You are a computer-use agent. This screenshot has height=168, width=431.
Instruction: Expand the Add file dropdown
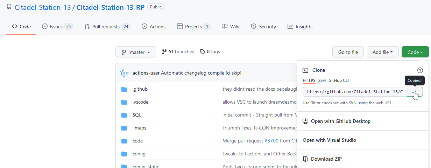click(x=383, y=52)
